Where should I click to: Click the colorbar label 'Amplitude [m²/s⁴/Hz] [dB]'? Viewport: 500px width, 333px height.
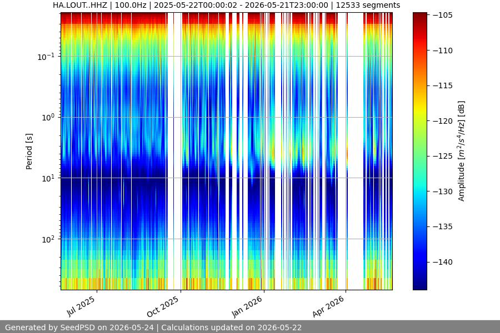click(462, 151)
